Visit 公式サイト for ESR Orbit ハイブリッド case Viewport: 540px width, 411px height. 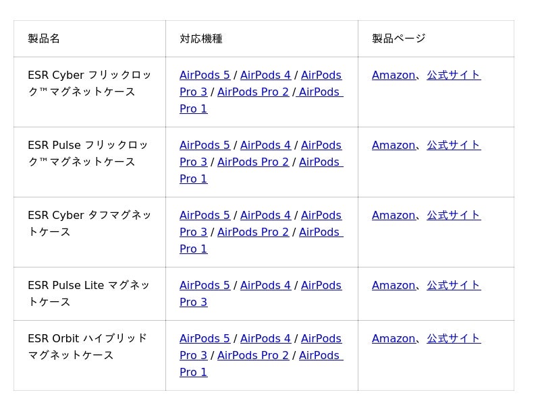point(454,338)
